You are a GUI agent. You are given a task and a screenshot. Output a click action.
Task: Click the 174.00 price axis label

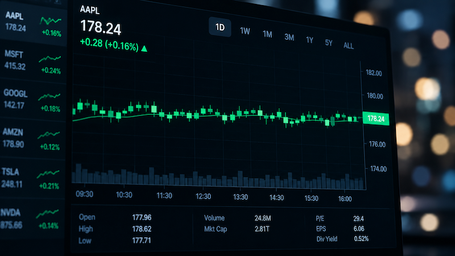click(378, 168)
